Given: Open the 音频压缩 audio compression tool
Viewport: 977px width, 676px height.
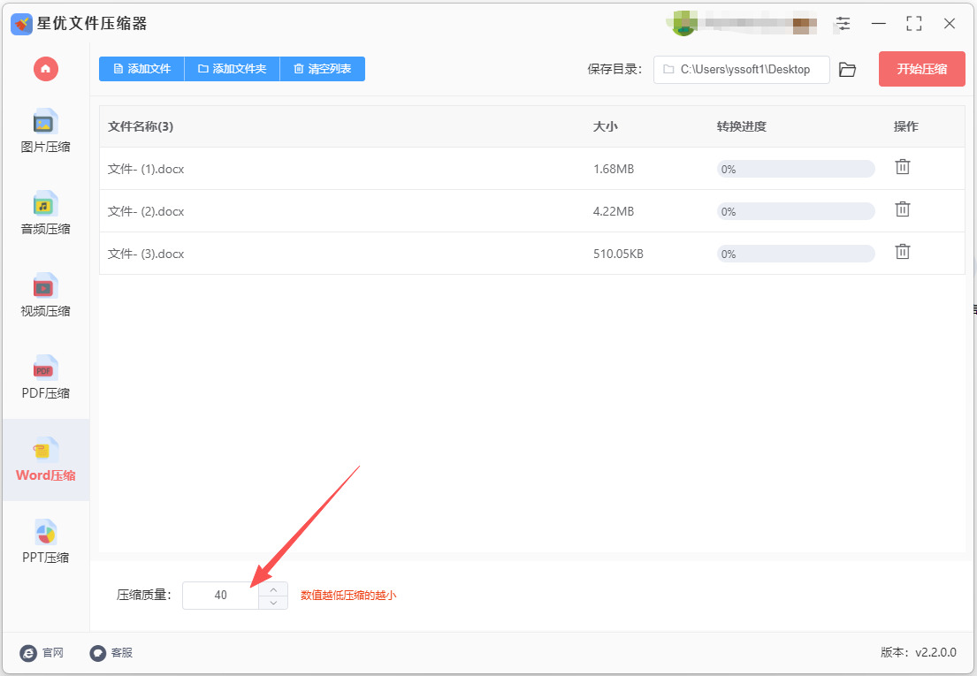Looking at the screenshot, I should pyautogui.click(x=45, y=214).
